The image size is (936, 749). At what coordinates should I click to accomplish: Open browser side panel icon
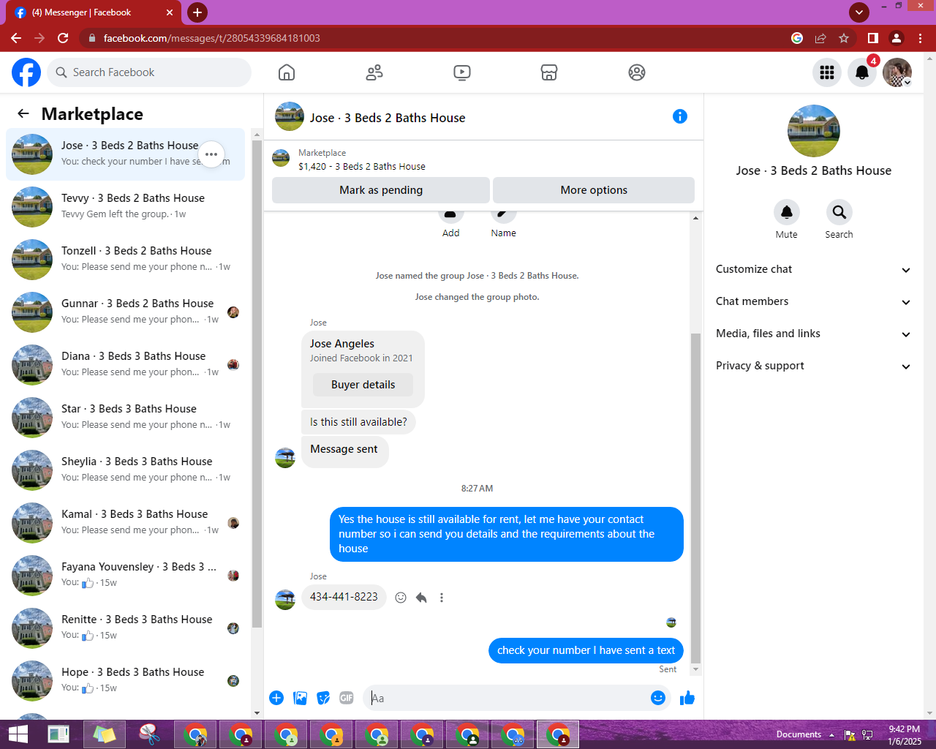[872, 38]
